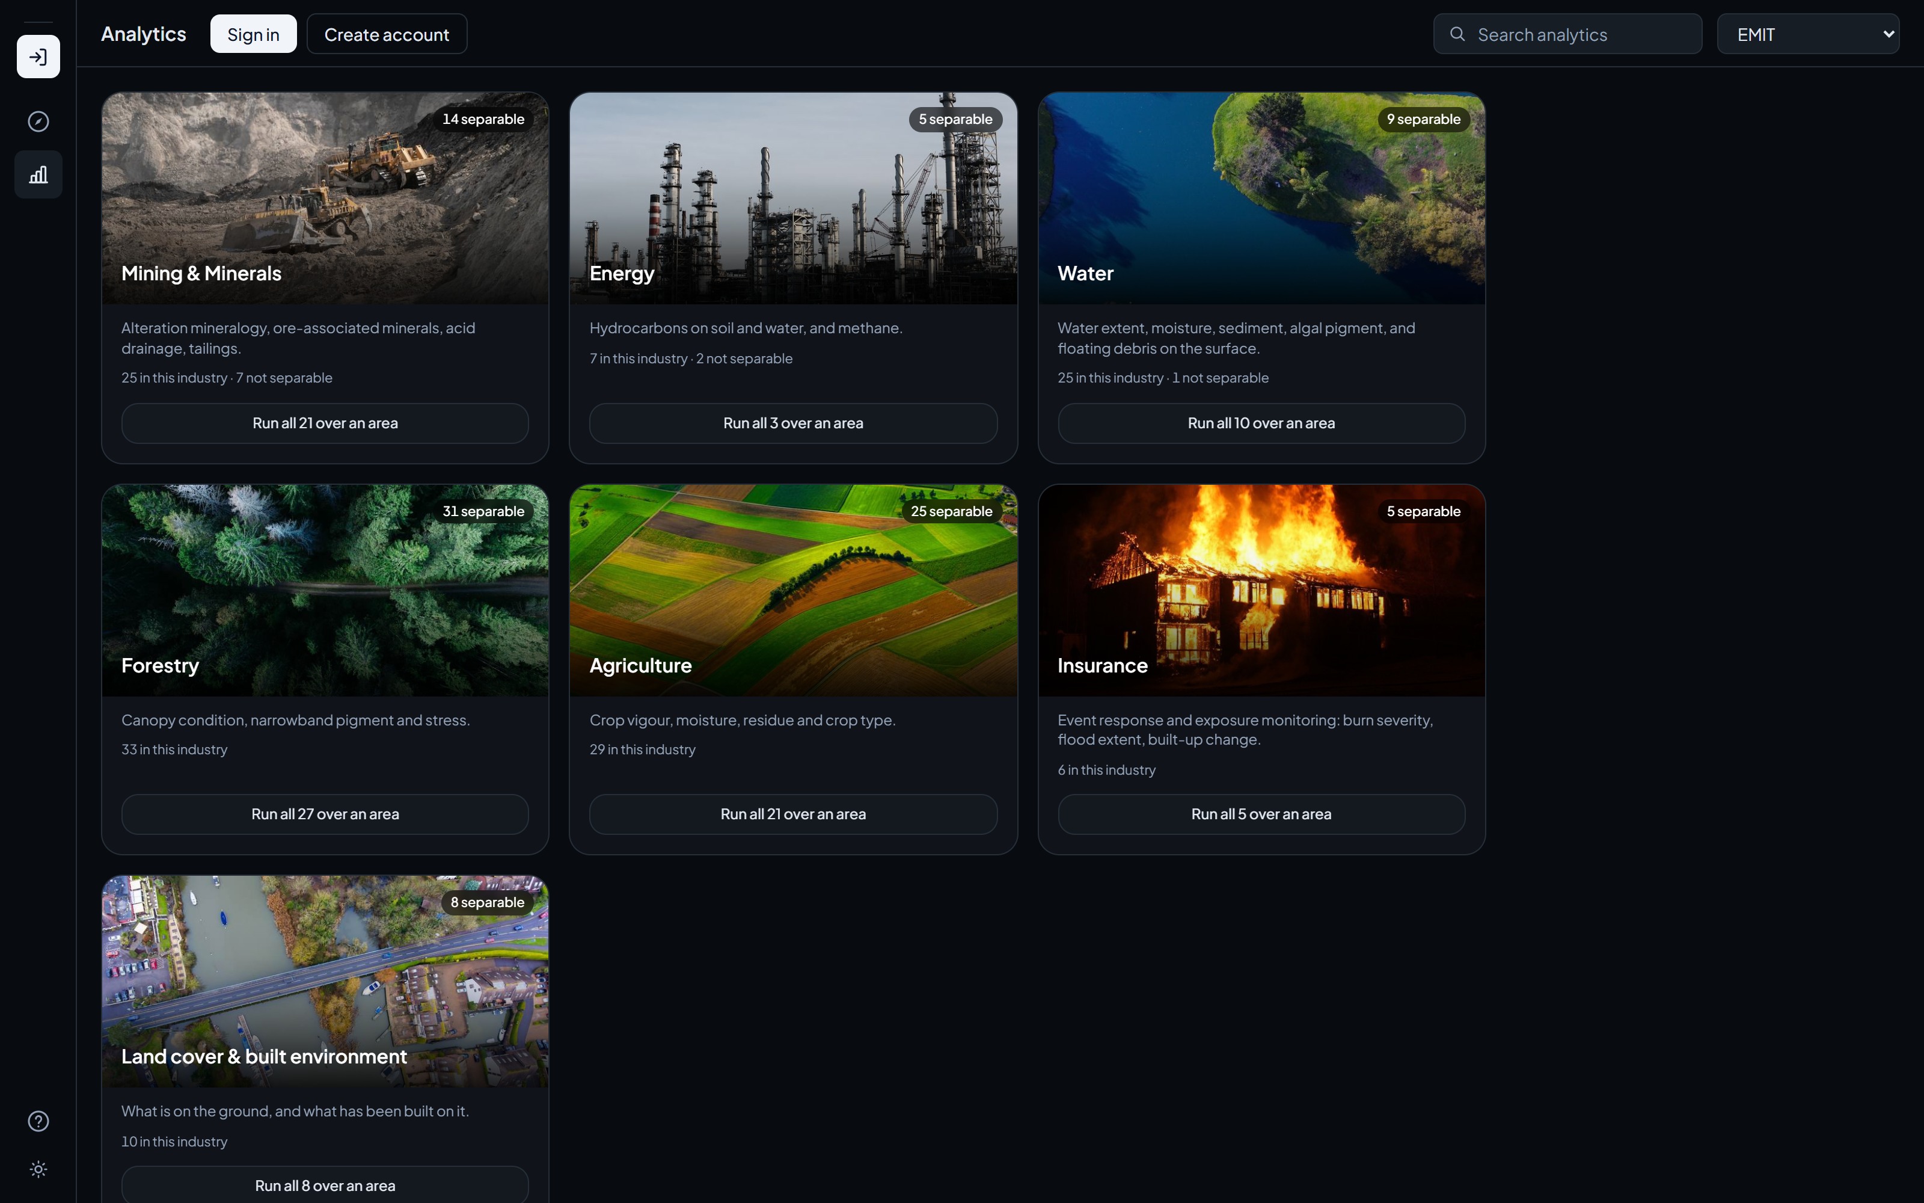
Task: Click '33 in this industry' text
Action: pos(174,749)
